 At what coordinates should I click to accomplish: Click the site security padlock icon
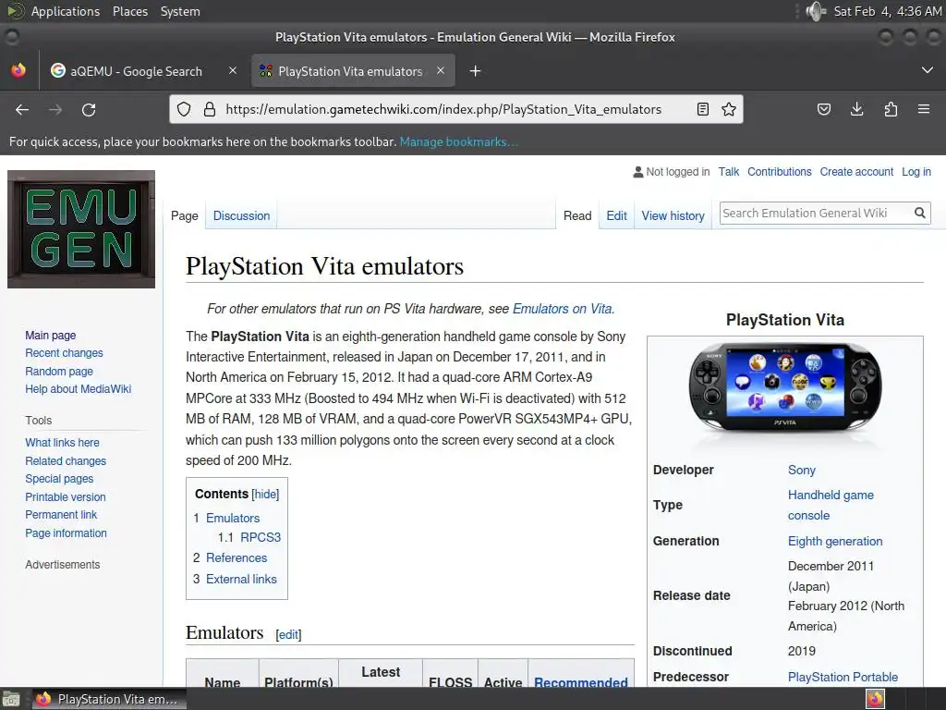(x=210, y=109)
